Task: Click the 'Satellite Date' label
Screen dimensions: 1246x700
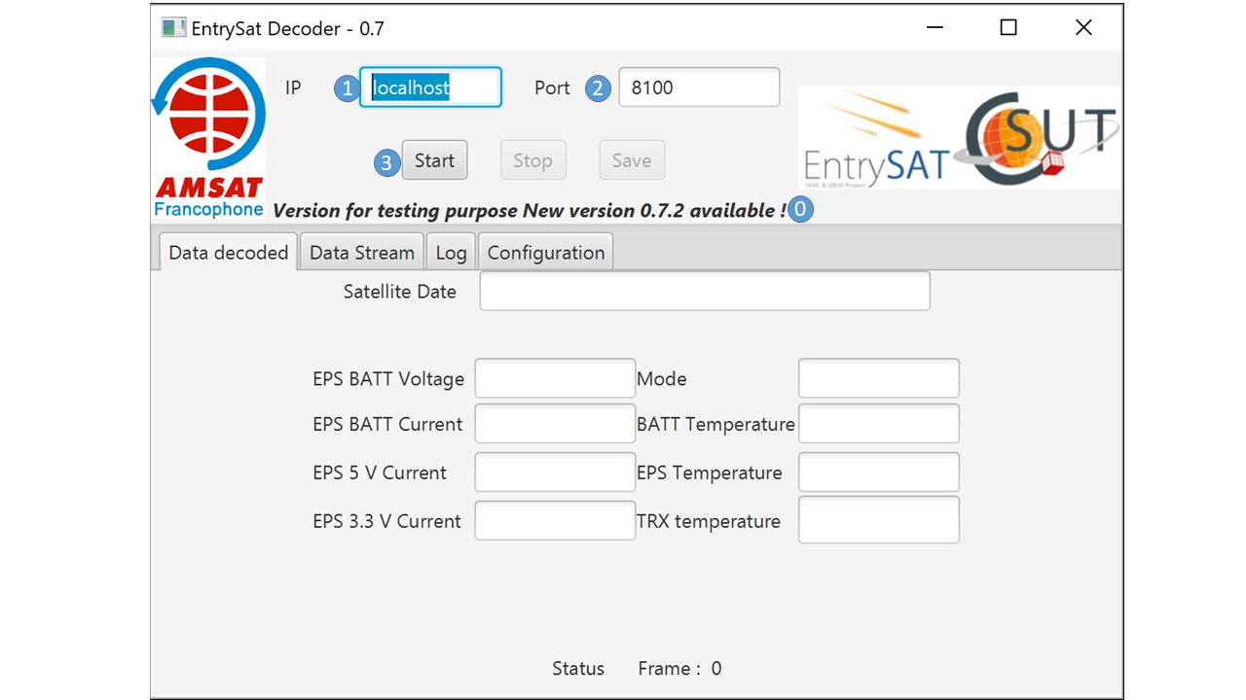Action: pos(399,292)
